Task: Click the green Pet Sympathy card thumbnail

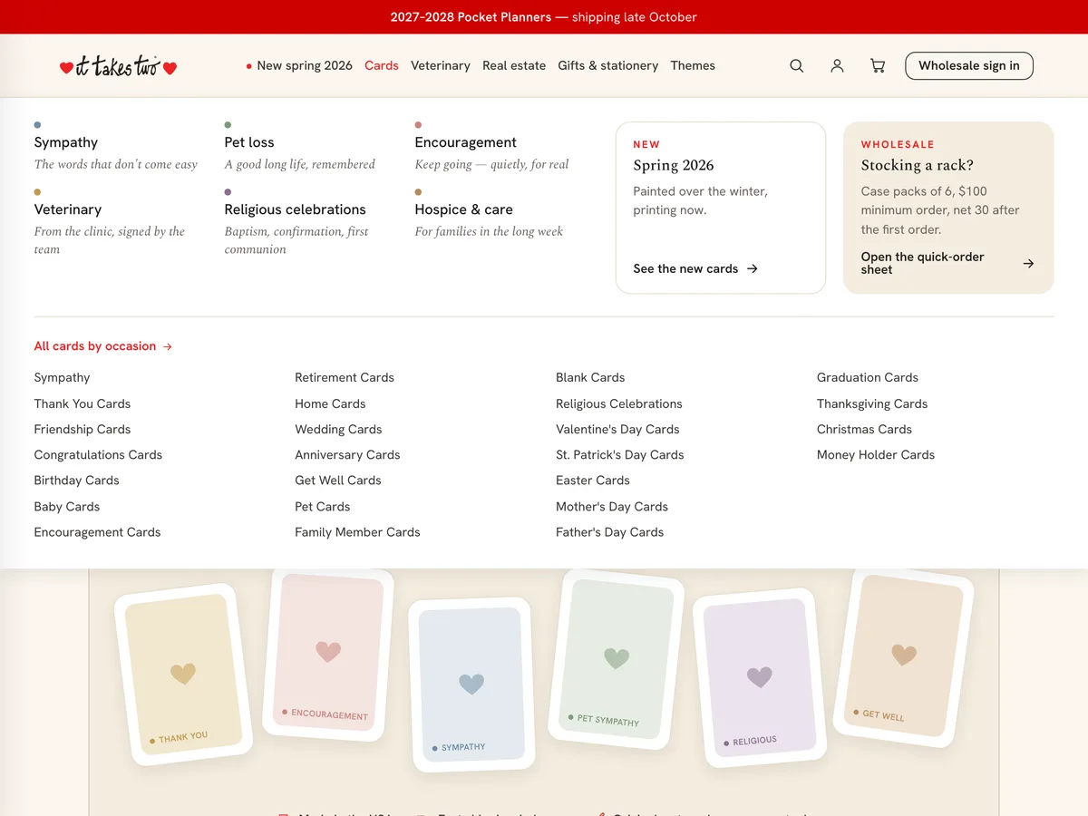Action: point(617,660)
